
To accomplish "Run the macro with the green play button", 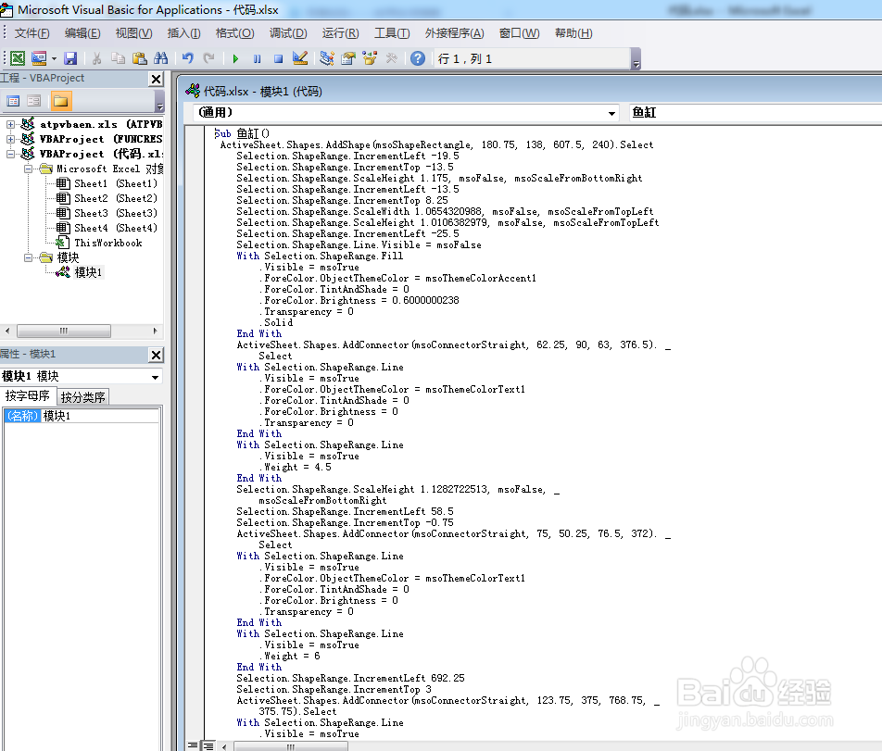I will pos(235,58).
